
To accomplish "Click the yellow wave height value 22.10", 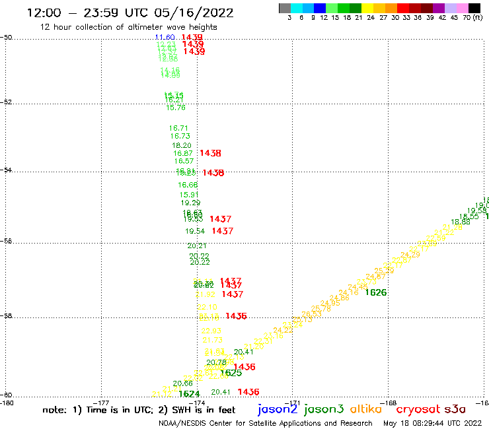I will pos(207,307).
